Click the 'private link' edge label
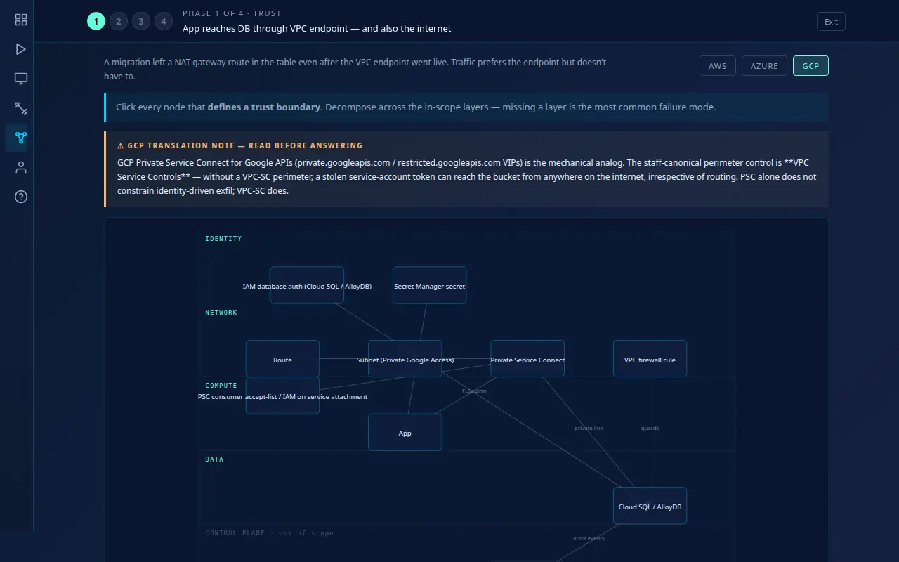This screenshot has width=899, height=562. [589, 428]
